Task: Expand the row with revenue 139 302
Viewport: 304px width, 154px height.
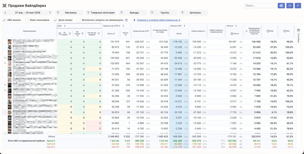Action: tap(5, 58)
